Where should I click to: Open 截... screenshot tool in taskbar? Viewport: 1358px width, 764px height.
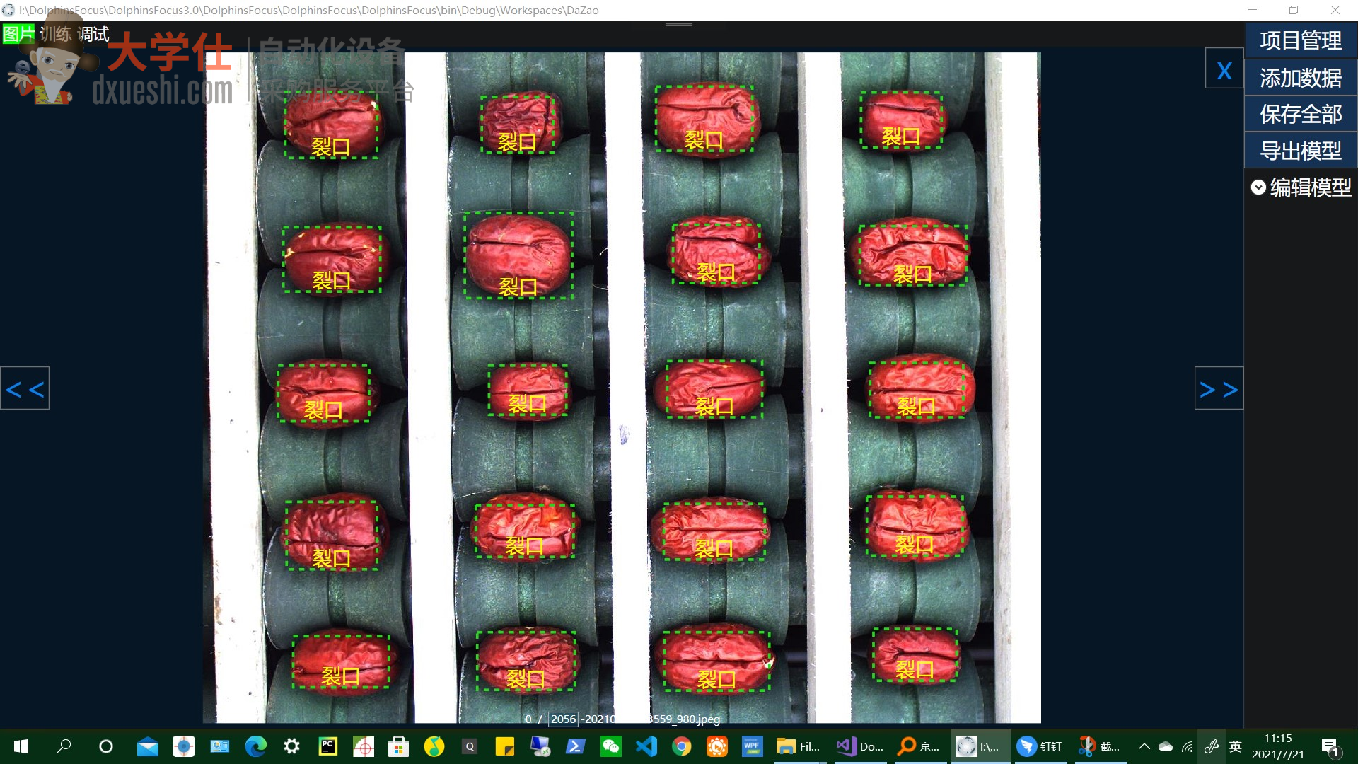(1100, 746)
